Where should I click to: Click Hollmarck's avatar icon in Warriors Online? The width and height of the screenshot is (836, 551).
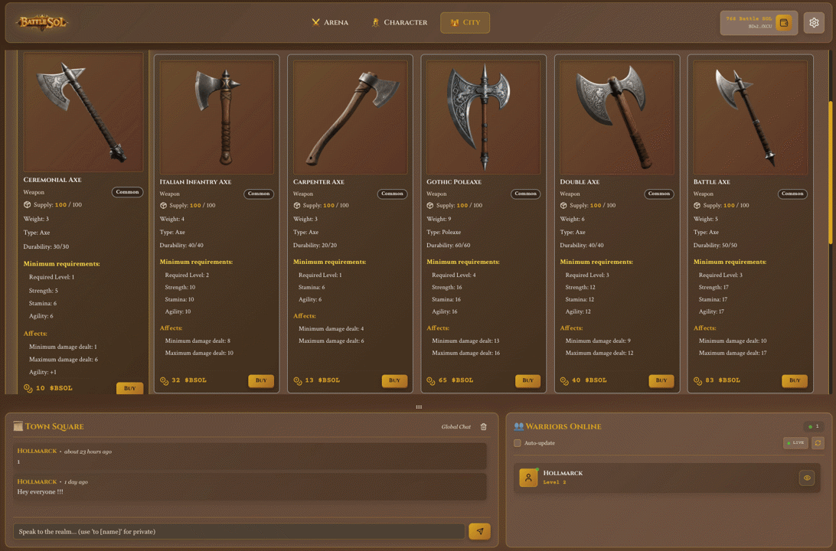528,478
